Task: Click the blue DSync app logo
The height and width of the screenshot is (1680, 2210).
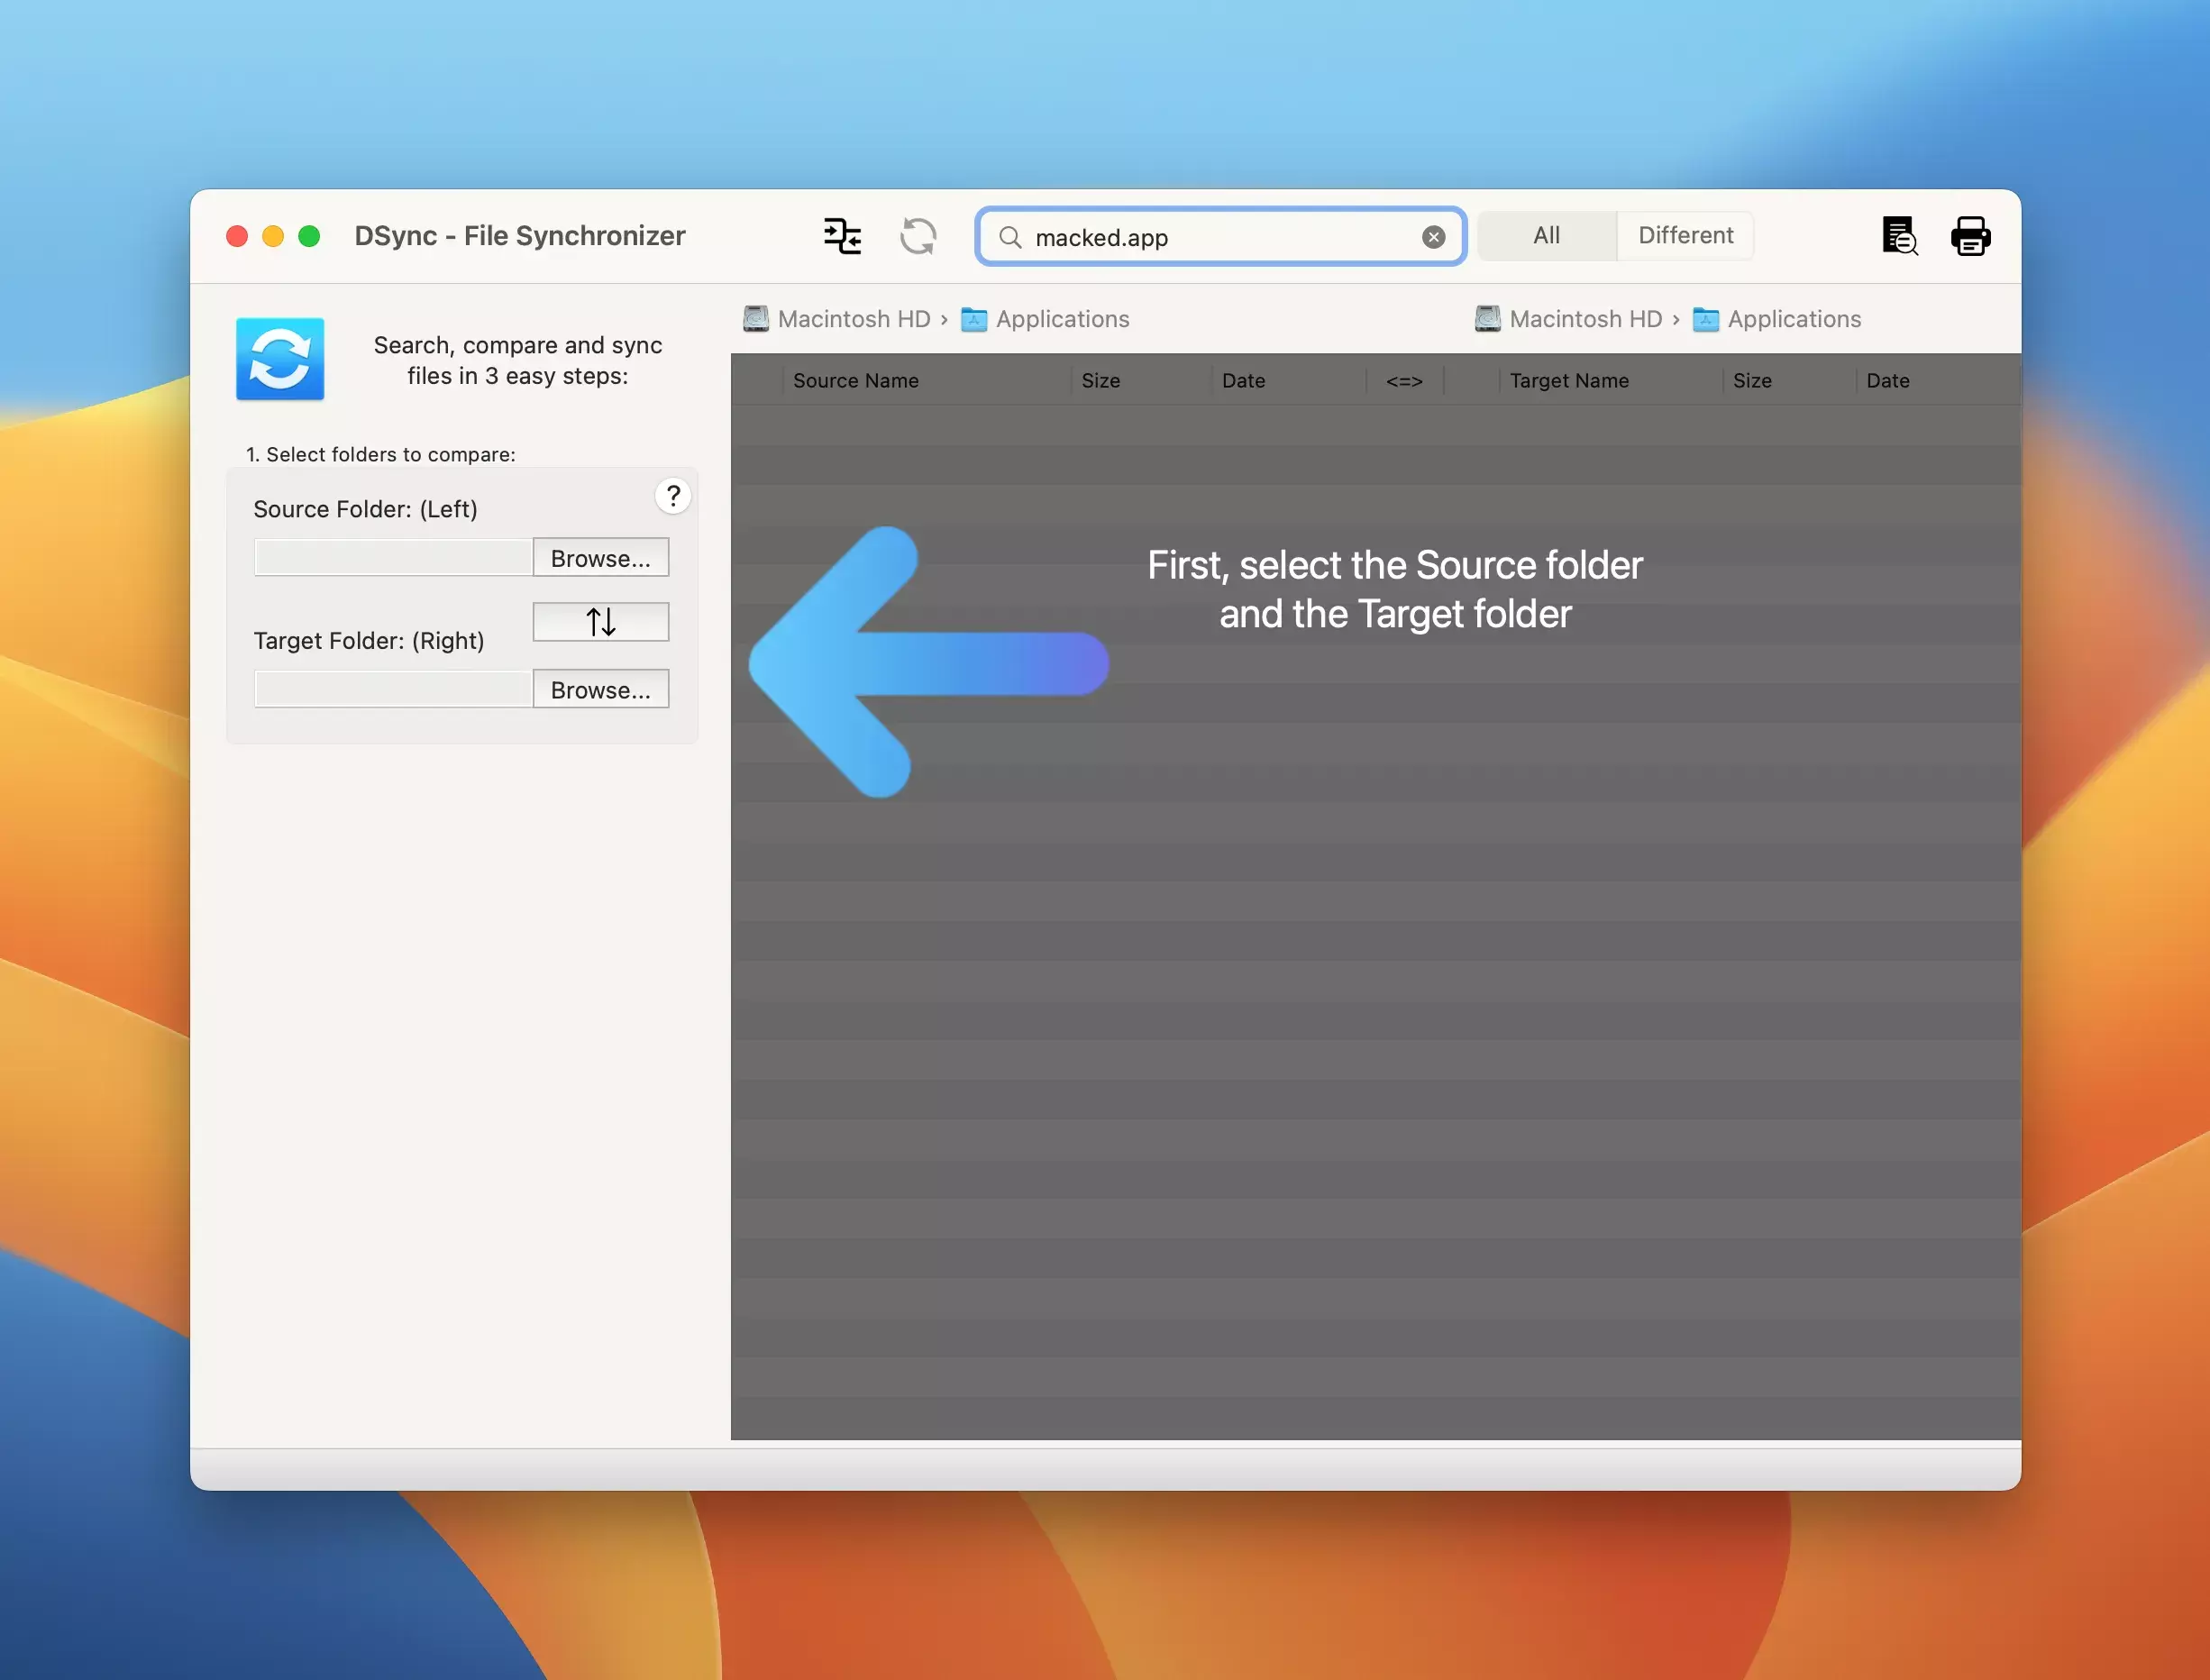Action: click(x=280, y=359)
